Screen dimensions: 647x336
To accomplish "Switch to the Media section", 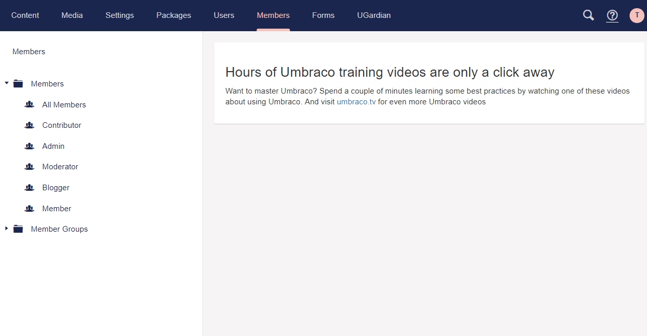I will [72, 15].
